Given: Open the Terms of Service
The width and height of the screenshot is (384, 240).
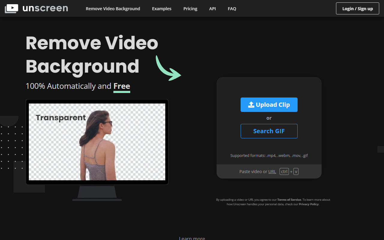Looking at the screenshot, I should coord(289,199).
